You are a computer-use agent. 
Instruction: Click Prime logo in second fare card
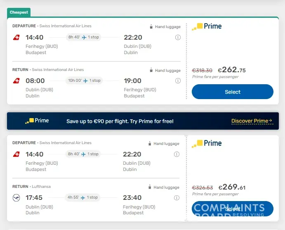207,143
